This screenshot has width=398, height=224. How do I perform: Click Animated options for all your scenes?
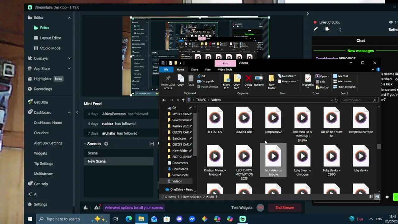134,208
